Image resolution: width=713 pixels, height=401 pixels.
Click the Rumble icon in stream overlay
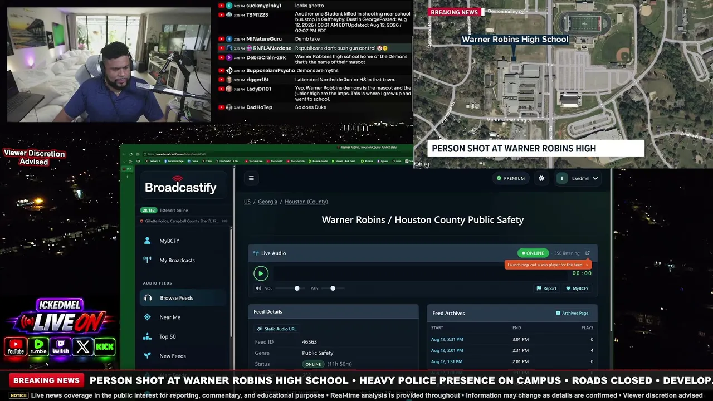(x=38, y=346)
